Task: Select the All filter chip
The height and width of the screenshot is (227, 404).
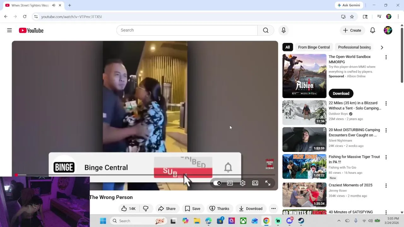Action: (x=288, y=47)
